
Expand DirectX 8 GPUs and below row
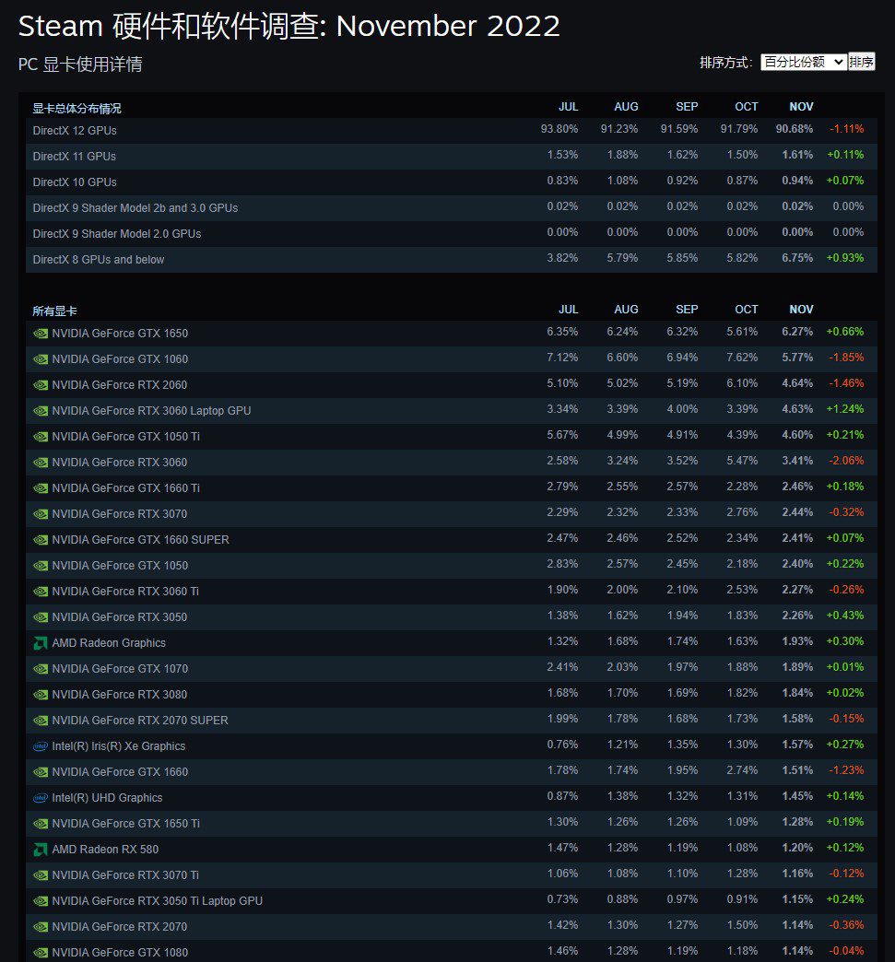point(99,260)
